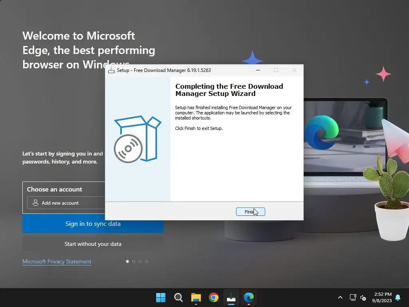Launch Google Chrome from the taskbar
The height and width of the screenshot is (307, 409).
click(214, 297)
